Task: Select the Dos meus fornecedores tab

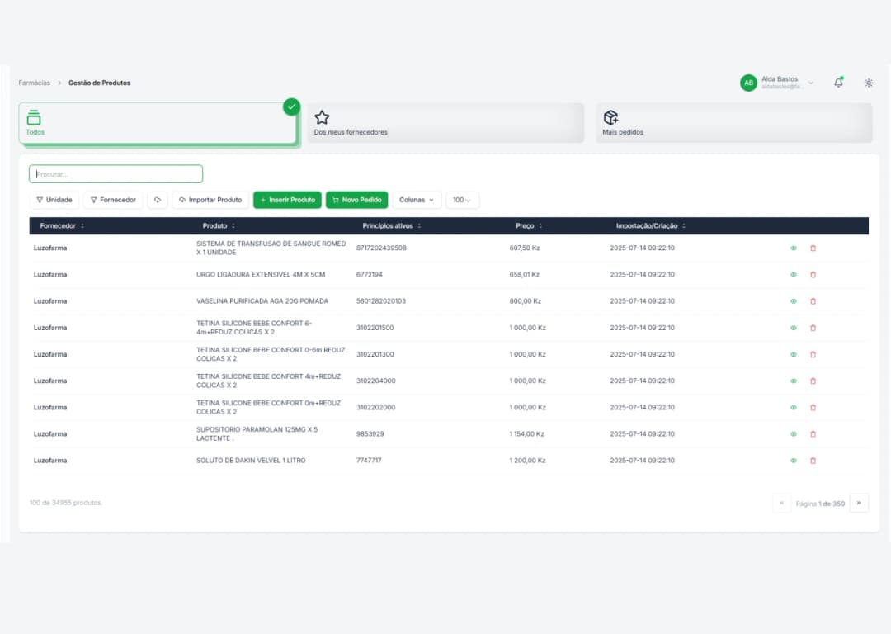Action: [x=445, y=123]
